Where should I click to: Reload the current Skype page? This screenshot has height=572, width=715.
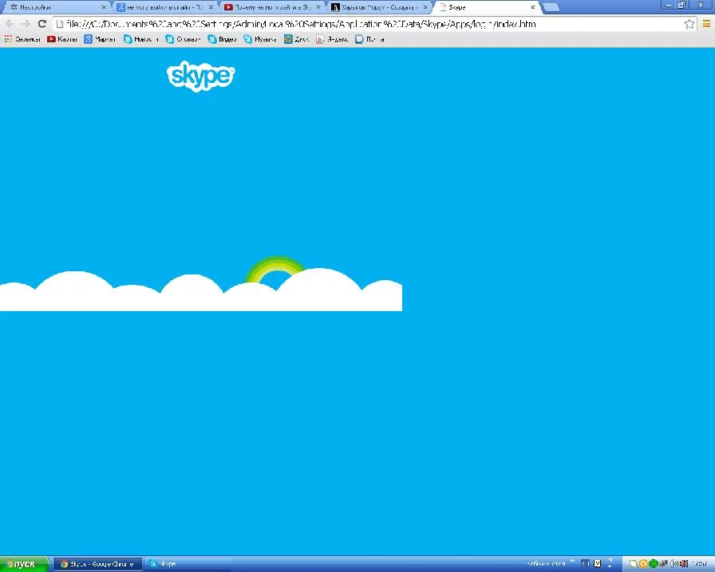[x=42, y=24]
